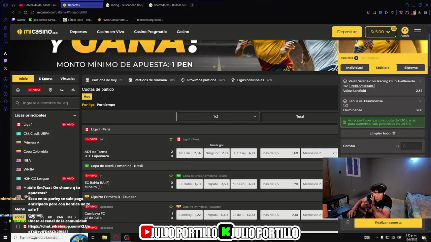Switch odds view to Por tiempo
The height and width of the screenshot is (242, 431).
pos(106,105)
